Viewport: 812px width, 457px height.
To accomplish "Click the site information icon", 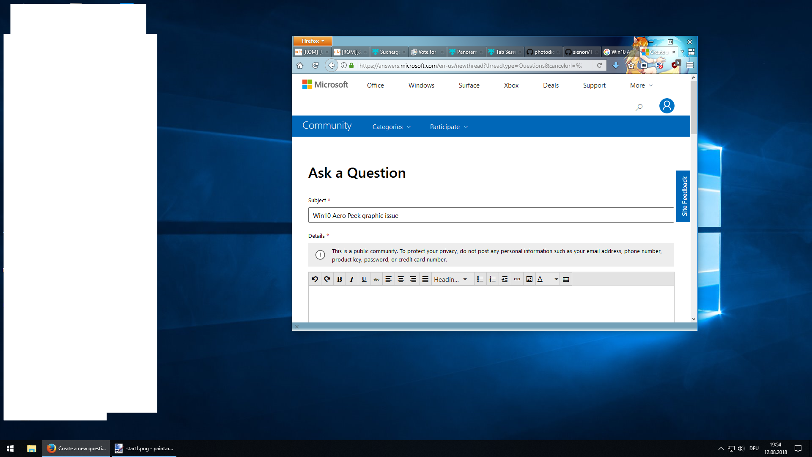I will (x=344, y=65).
